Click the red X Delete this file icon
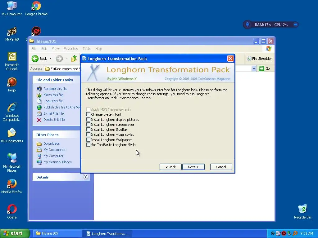This screenshot has width=318, height=238. click(x=39, y=120)
